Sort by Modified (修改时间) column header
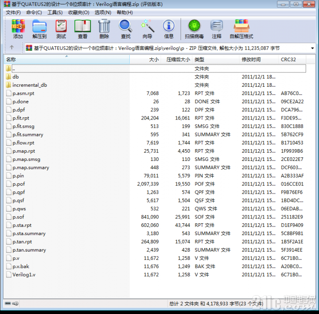 pyautogui.click(x=259, y=59)
